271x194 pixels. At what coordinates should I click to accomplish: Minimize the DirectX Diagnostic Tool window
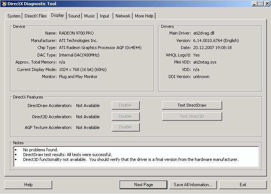coord(254,4)
